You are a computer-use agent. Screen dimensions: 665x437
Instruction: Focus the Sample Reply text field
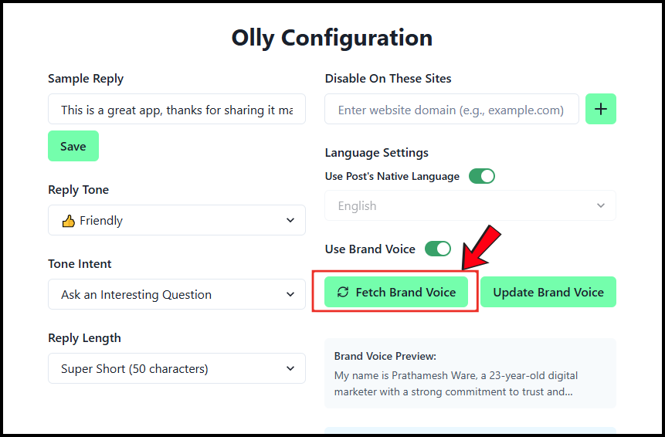click(177, 109)
